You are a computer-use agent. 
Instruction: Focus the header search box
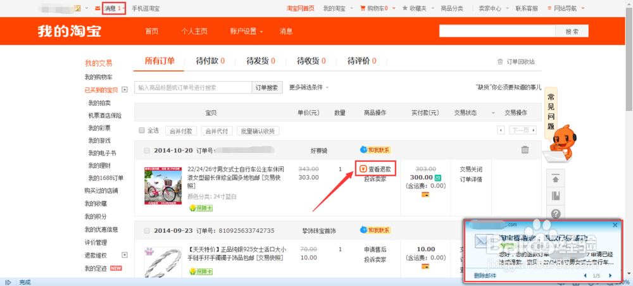coord(498,31)
